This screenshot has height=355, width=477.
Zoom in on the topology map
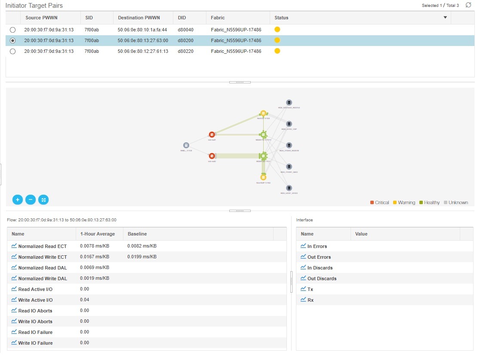[x=18, y=199]
